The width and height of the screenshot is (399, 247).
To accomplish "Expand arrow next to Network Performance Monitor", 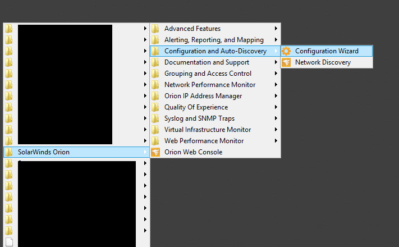I will pyautogui.click(x=276, y=85).
